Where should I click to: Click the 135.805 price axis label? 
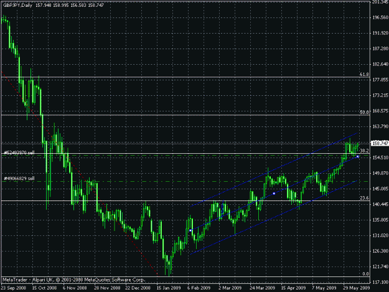(380, 220)
